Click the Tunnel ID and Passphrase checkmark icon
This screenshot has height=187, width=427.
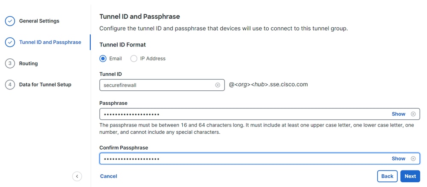click(10, 42)
